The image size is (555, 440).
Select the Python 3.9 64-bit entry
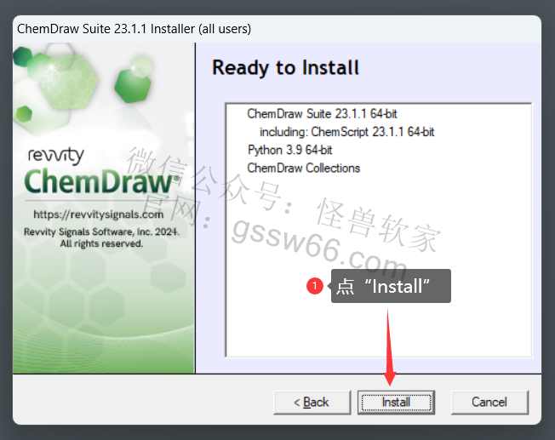point(290,150)
